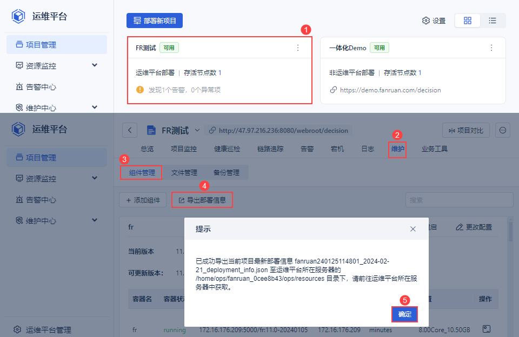This screenshot has width=519, height=337.
Task: Click 更改配置 button
Action: pos(474,227)
